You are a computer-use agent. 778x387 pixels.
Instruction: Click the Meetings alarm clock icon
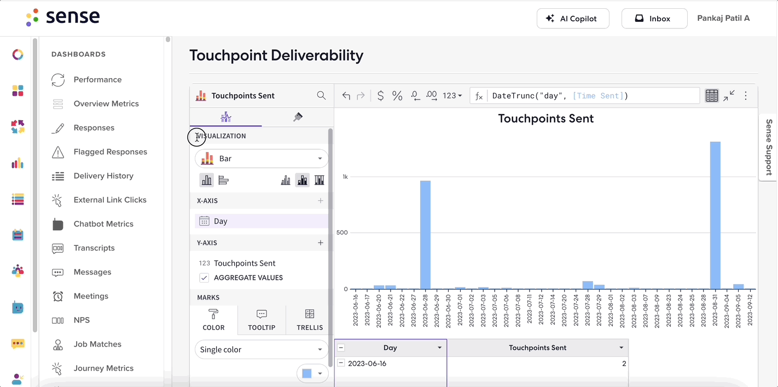58,296
